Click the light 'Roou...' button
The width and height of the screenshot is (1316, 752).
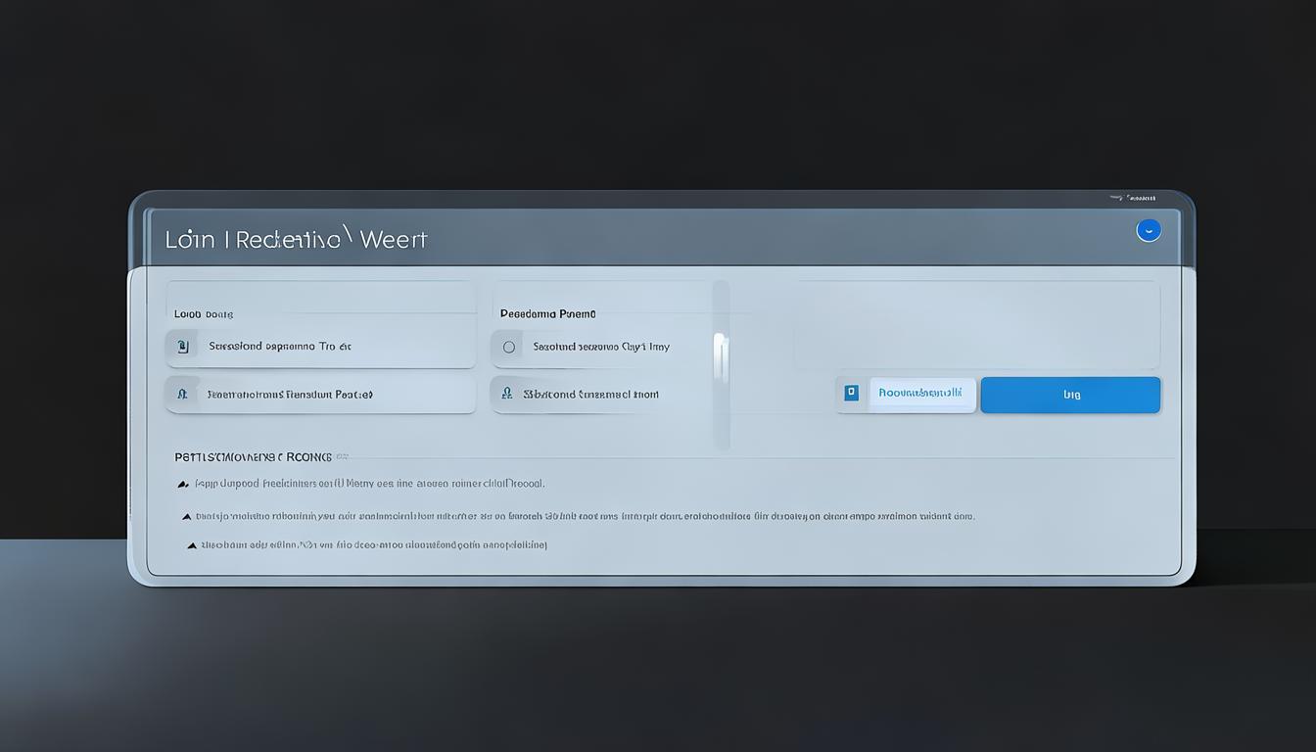coord(921,394)
